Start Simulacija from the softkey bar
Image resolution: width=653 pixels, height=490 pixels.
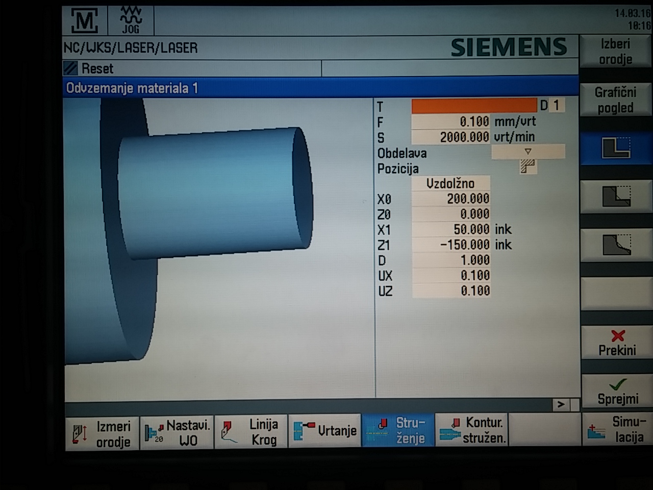click(616, 429)
